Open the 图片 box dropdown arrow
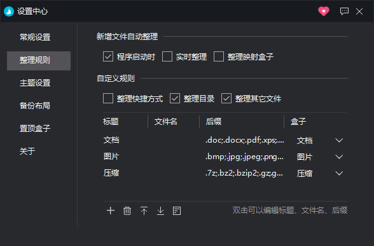This screenshot has height=246, width=374. [339, 157]
